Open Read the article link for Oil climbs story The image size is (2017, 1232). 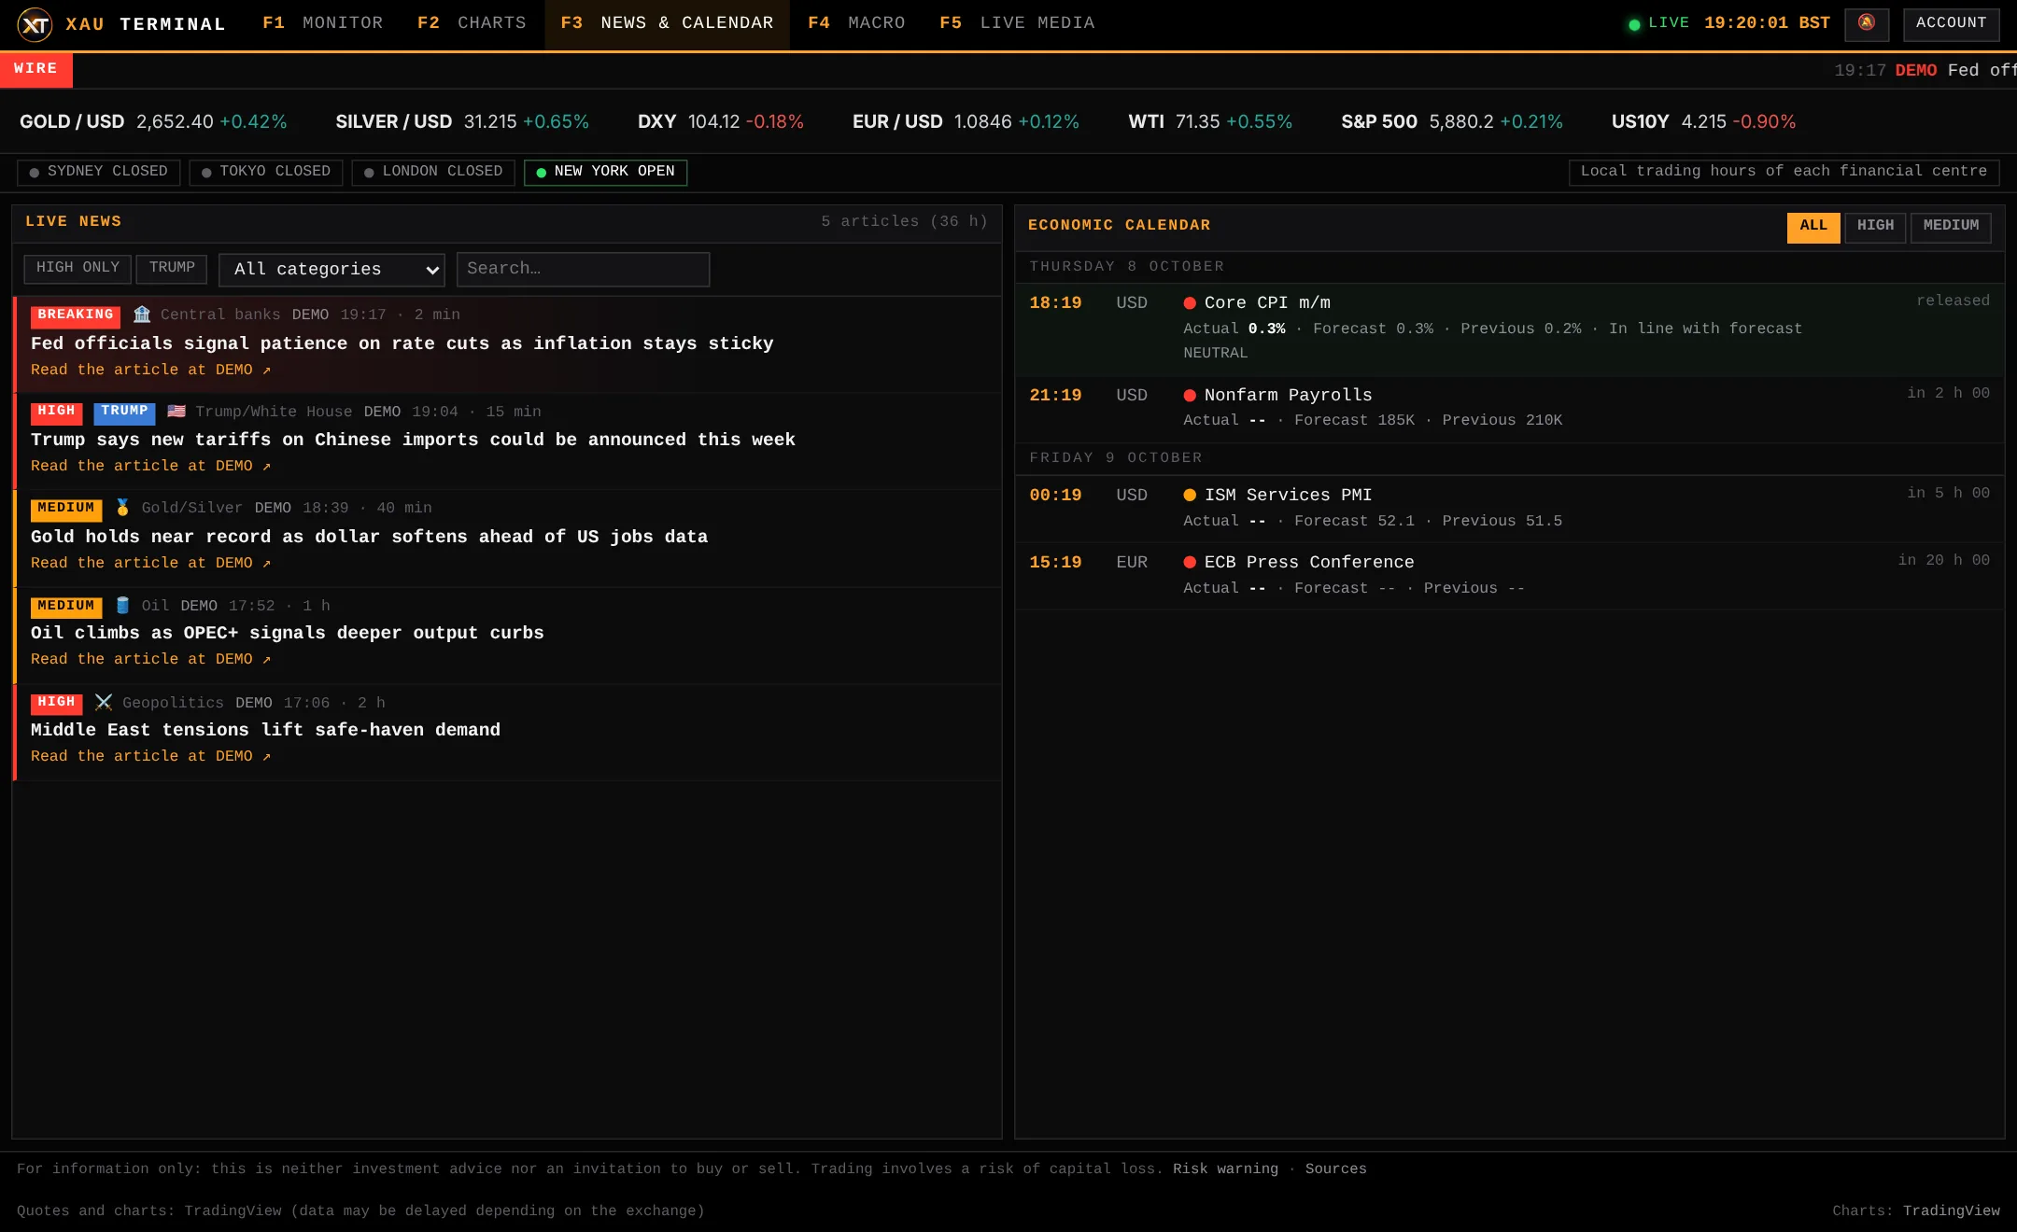[150, 660]
